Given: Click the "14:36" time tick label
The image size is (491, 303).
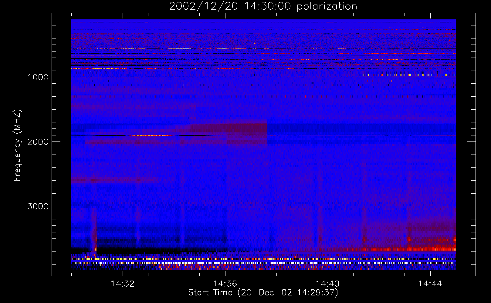Looking at the screenshot, I should coord(225,284).
